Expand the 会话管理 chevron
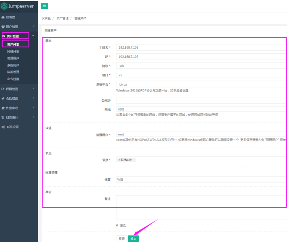This screenshot has height=242, width=289. pos(34,98)
